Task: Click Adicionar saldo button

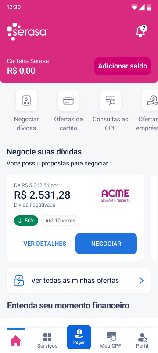Action: point(122,66)
